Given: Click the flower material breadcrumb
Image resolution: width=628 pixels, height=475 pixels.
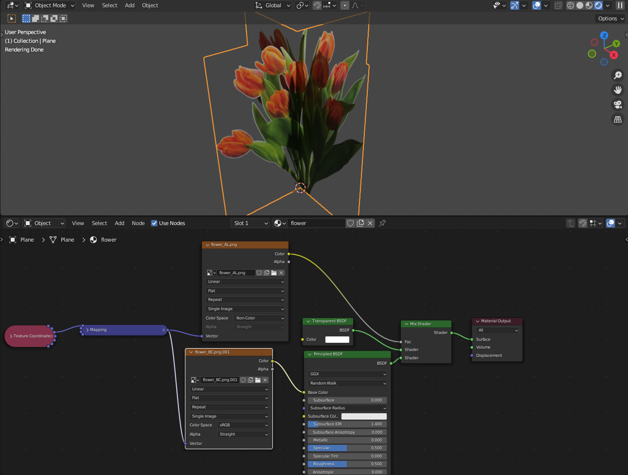Looking at the screenshot, I should 104,240.
